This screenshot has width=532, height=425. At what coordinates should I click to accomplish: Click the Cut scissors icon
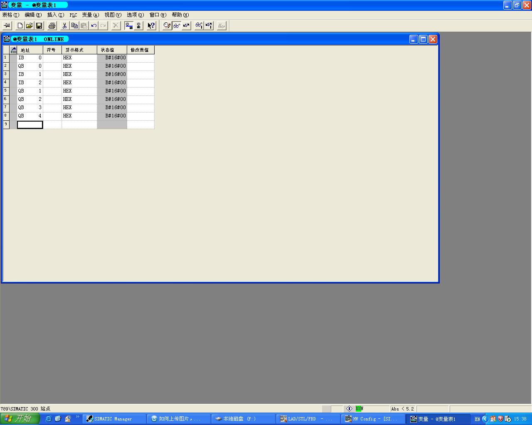click(x=65, y=26)
